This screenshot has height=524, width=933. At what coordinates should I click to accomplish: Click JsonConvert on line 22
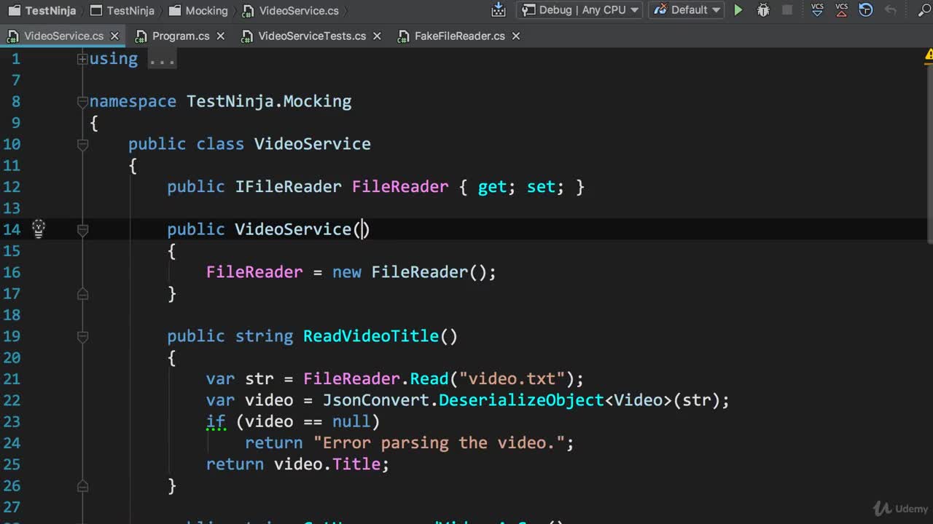pos(376,400)
